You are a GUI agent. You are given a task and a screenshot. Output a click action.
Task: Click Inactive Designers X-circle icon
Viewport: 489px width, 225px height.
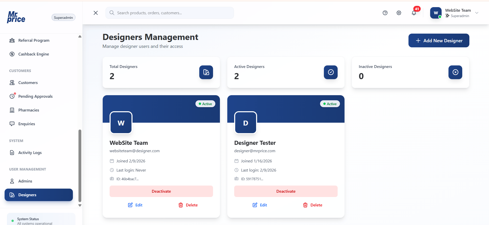point(455,72)
